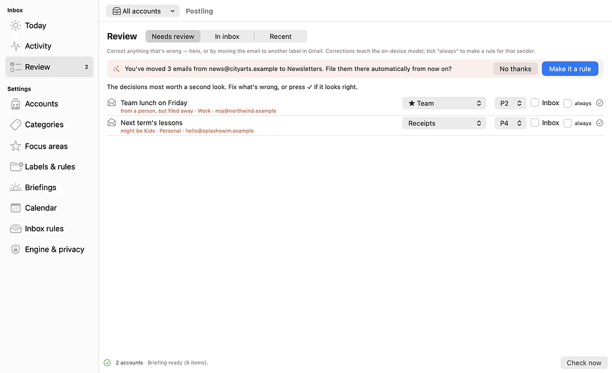
Task: Click the Make it a rule button
Action: click(x=570, y=68)
